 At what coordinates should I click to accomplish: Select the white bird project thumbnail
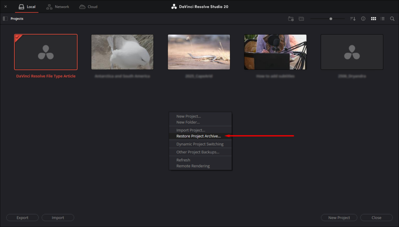(122, 52)
